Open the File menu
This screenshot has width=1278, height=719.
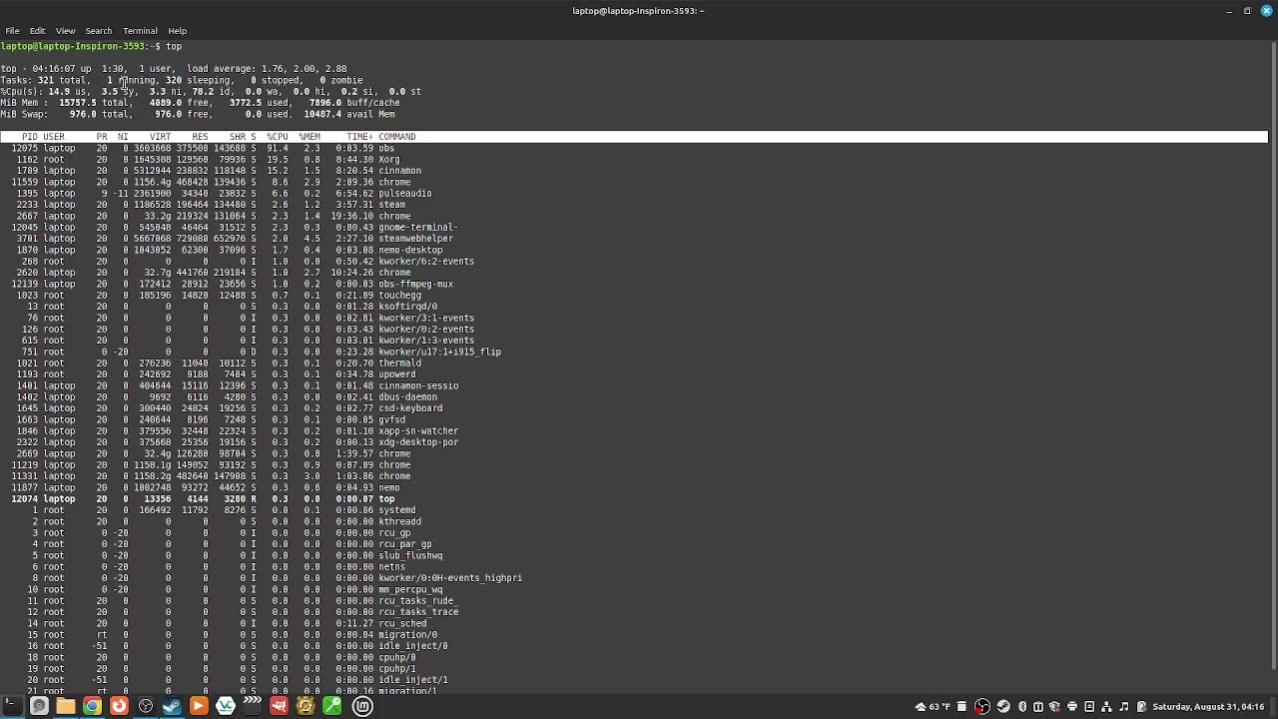[12, 31]
